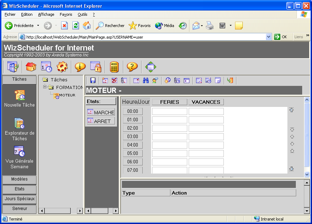Screen dimensions: 312x224
Task: Open the History icon in browser toolbar
Action: click(183, 26)
